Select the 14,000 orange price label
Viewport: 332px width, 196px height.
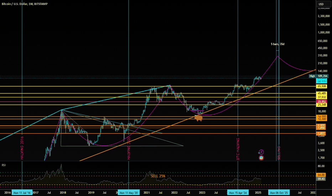tap(322, 116)
